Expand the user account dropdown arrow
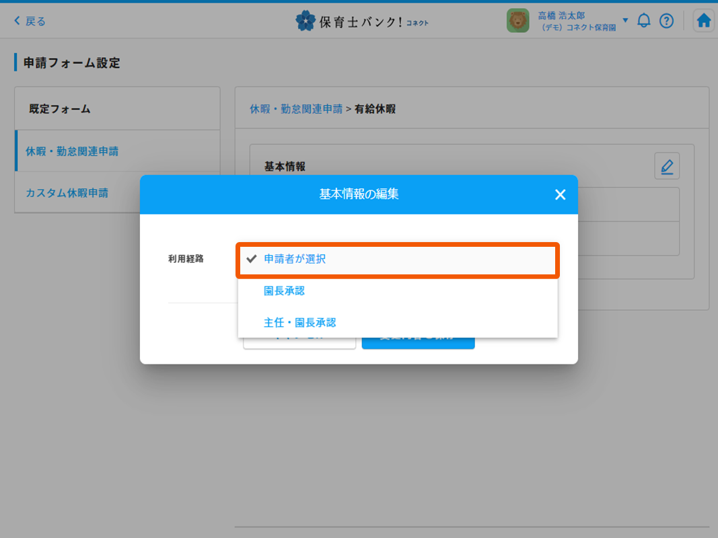This screenshot has height=538, width=718. point(625,20)
